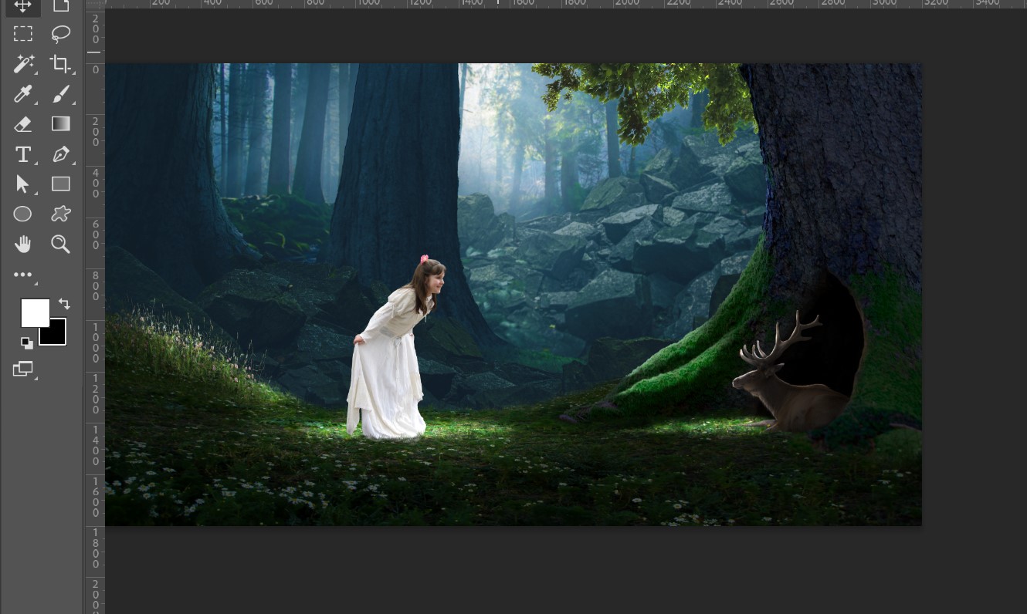Select the Crop tool

60,64
